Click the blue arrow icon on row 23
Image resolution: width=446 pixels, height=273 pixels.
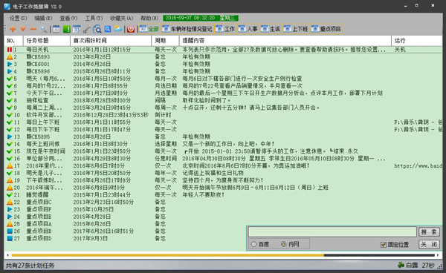click(x=10, y=209)
